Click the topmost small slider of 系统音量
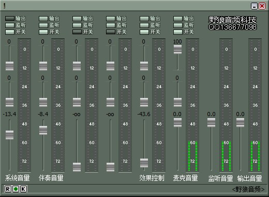Image resolution: width=269 pixels, height=197 pixels. [9, 66]
